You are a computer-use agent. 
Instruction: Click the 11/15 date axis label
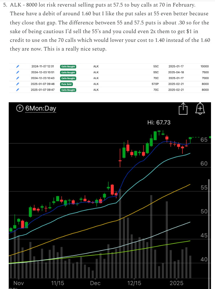pyautogui.click(x=58, y=283)
